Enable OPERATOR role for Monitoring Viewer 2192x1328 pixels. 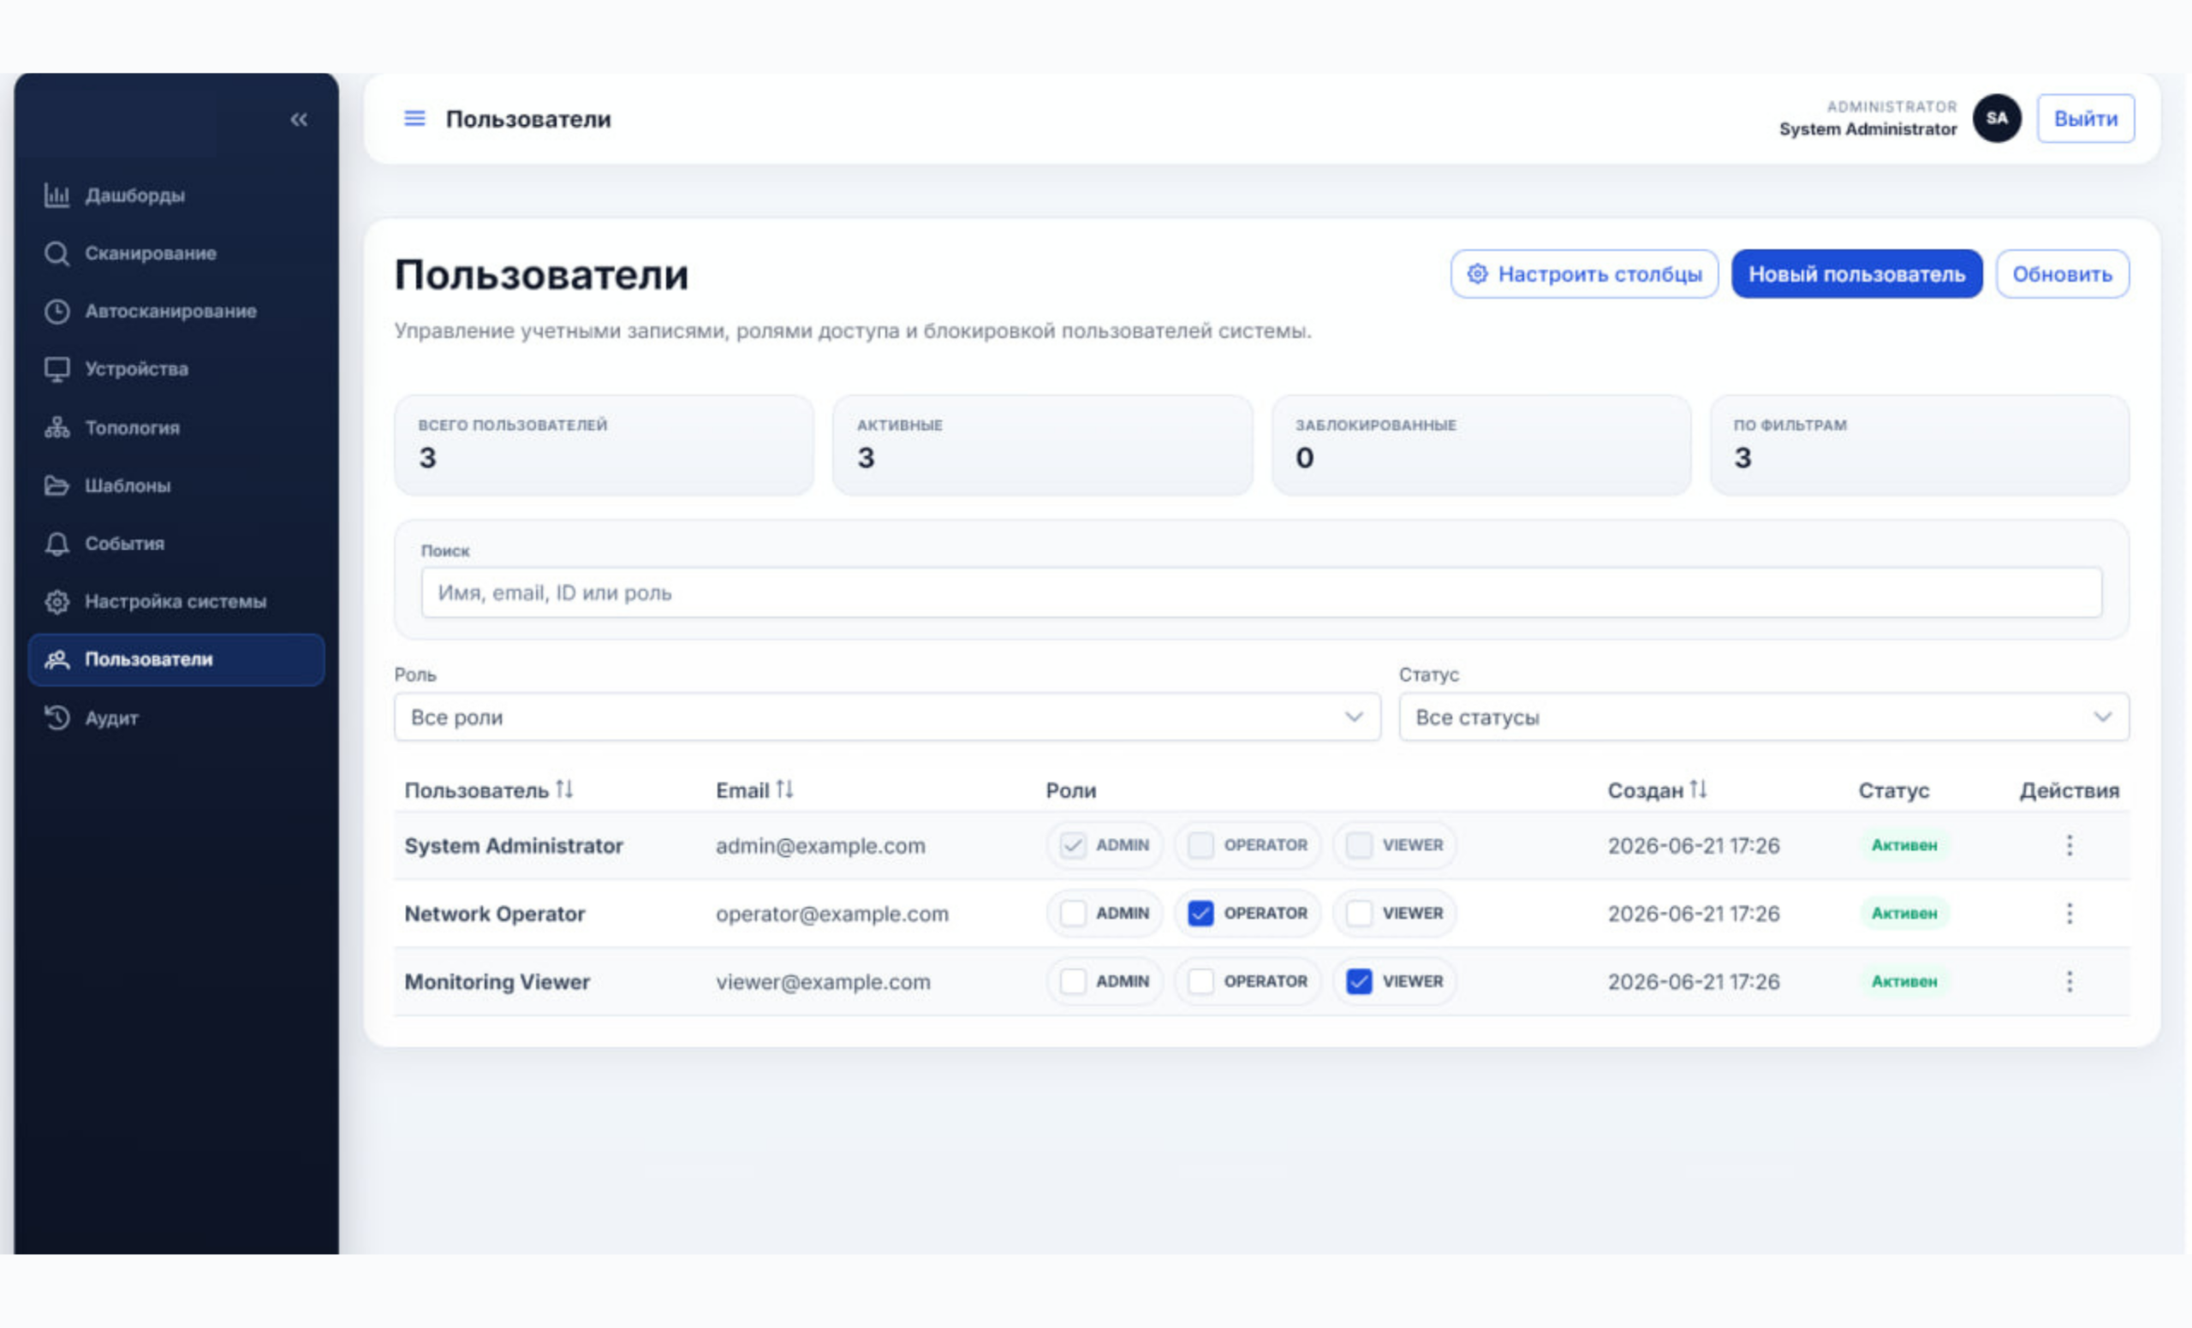1201,982
